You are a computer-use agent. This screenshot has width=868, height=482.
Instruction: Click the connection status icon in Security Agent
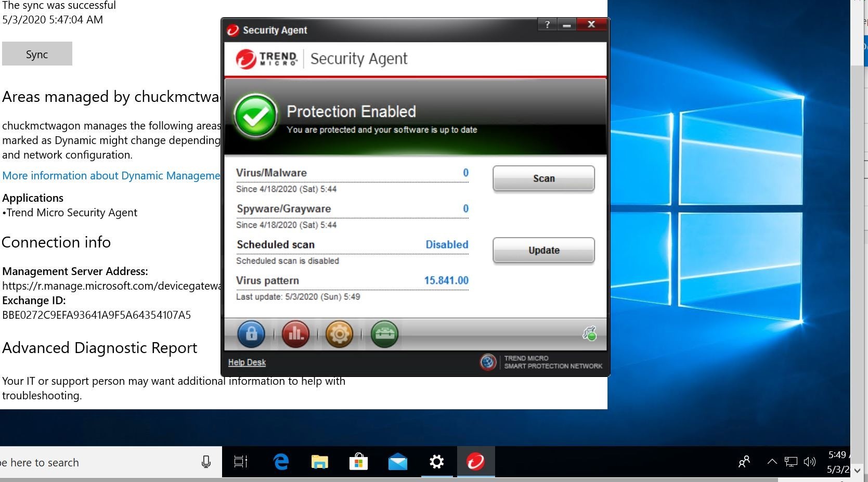tap(589, 333)
